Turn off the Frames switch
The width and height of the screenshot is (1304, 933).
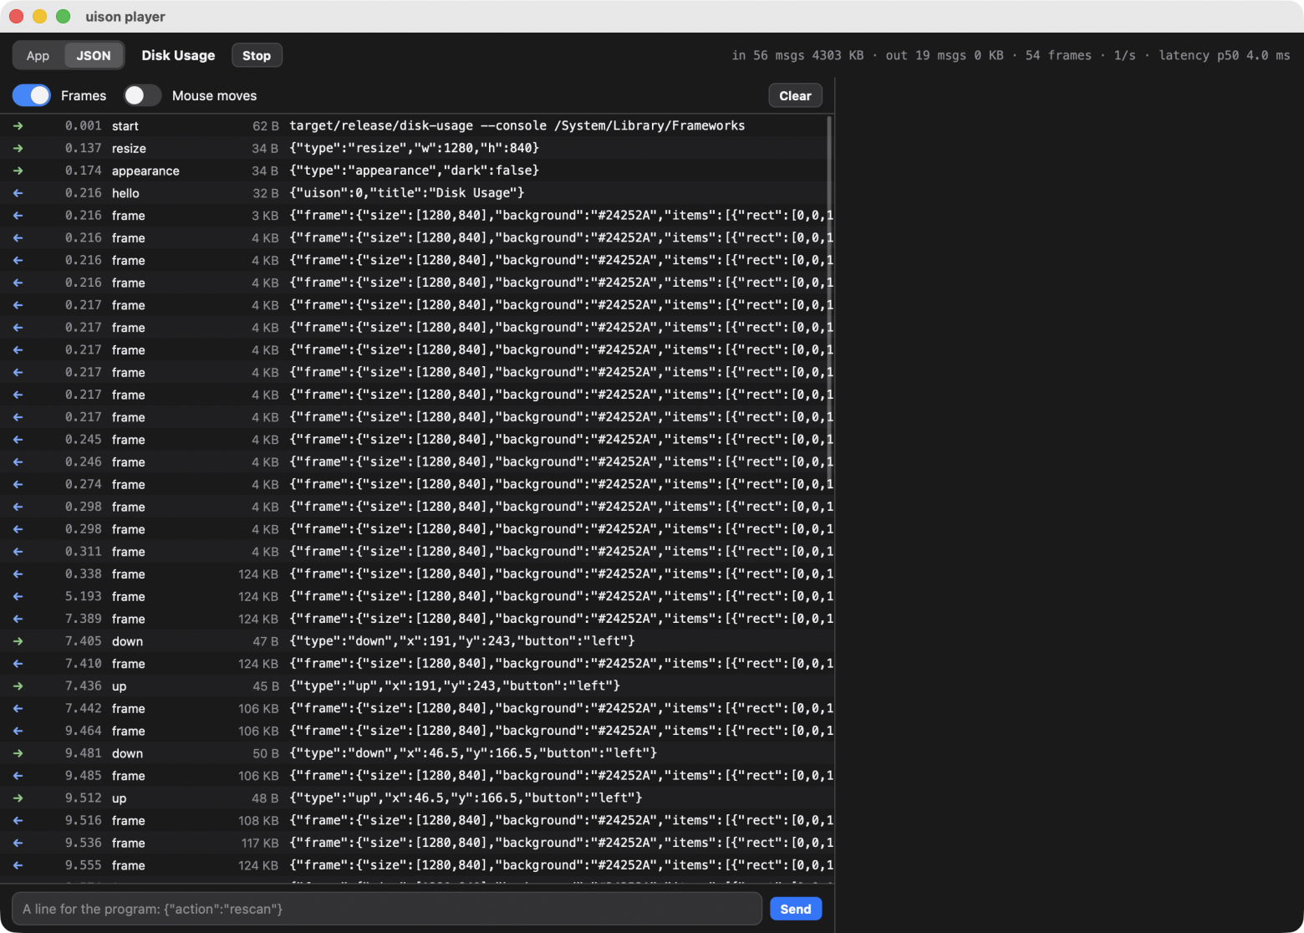point(32,95)
